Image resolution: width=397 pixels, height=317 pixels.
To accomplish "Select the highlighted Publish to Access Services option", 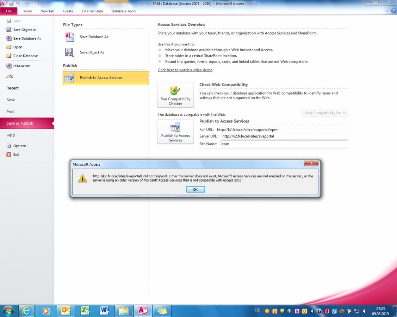I will click(x=106, y=78).
